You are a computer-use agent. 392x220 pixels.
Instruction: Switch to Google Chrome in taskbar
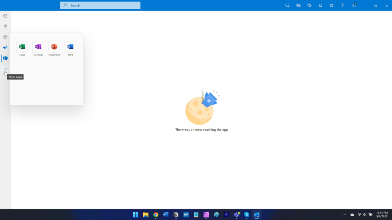(156, 214)
